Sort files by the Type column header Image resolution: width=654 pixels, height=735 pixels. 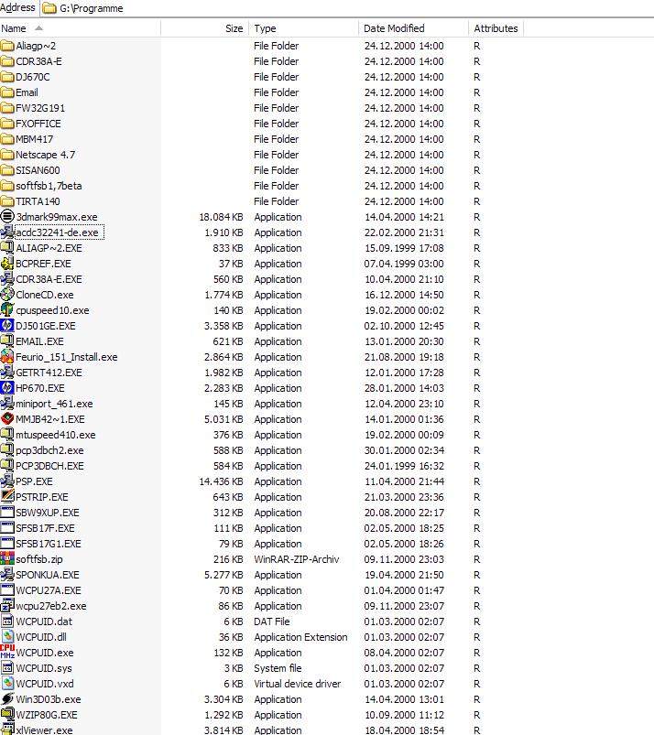[x=303, y=28]
